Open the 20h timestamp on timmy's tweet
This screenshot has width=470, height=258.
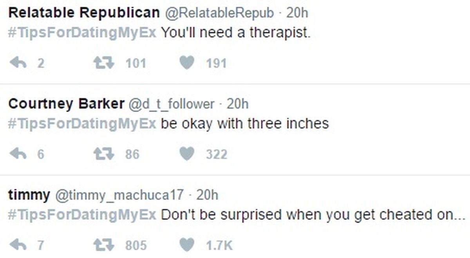click(x=207, y=195)
